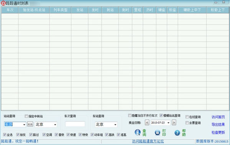Image resolution: width=230 pixels, height=145 pixels.
Task: Minimize the 路路通时刻表 window
Action: 215,2
